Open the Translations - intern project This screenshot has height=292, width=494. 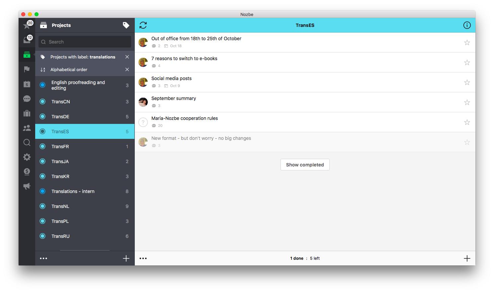[85, 191]
